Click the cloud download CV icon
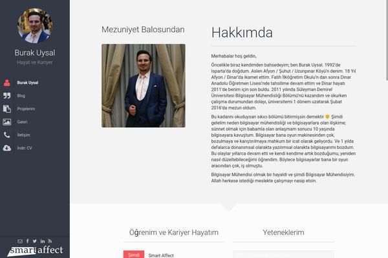The width and height of the screenshot is (388, 258). point(7,148)
